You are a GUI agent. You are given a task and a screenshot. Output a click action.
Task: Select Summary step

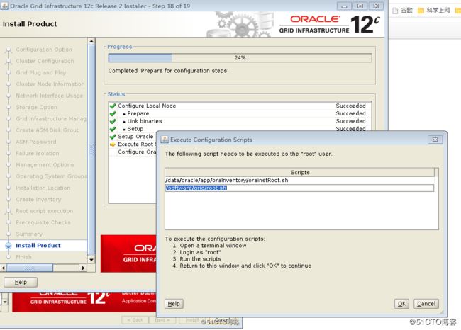pyautogui.click(x=29, y=234)
